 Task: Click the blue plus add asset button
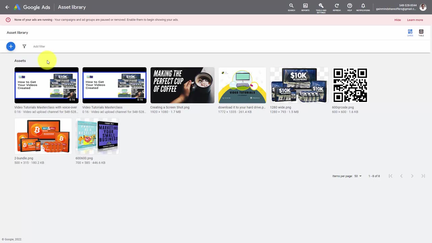[11, 46]
